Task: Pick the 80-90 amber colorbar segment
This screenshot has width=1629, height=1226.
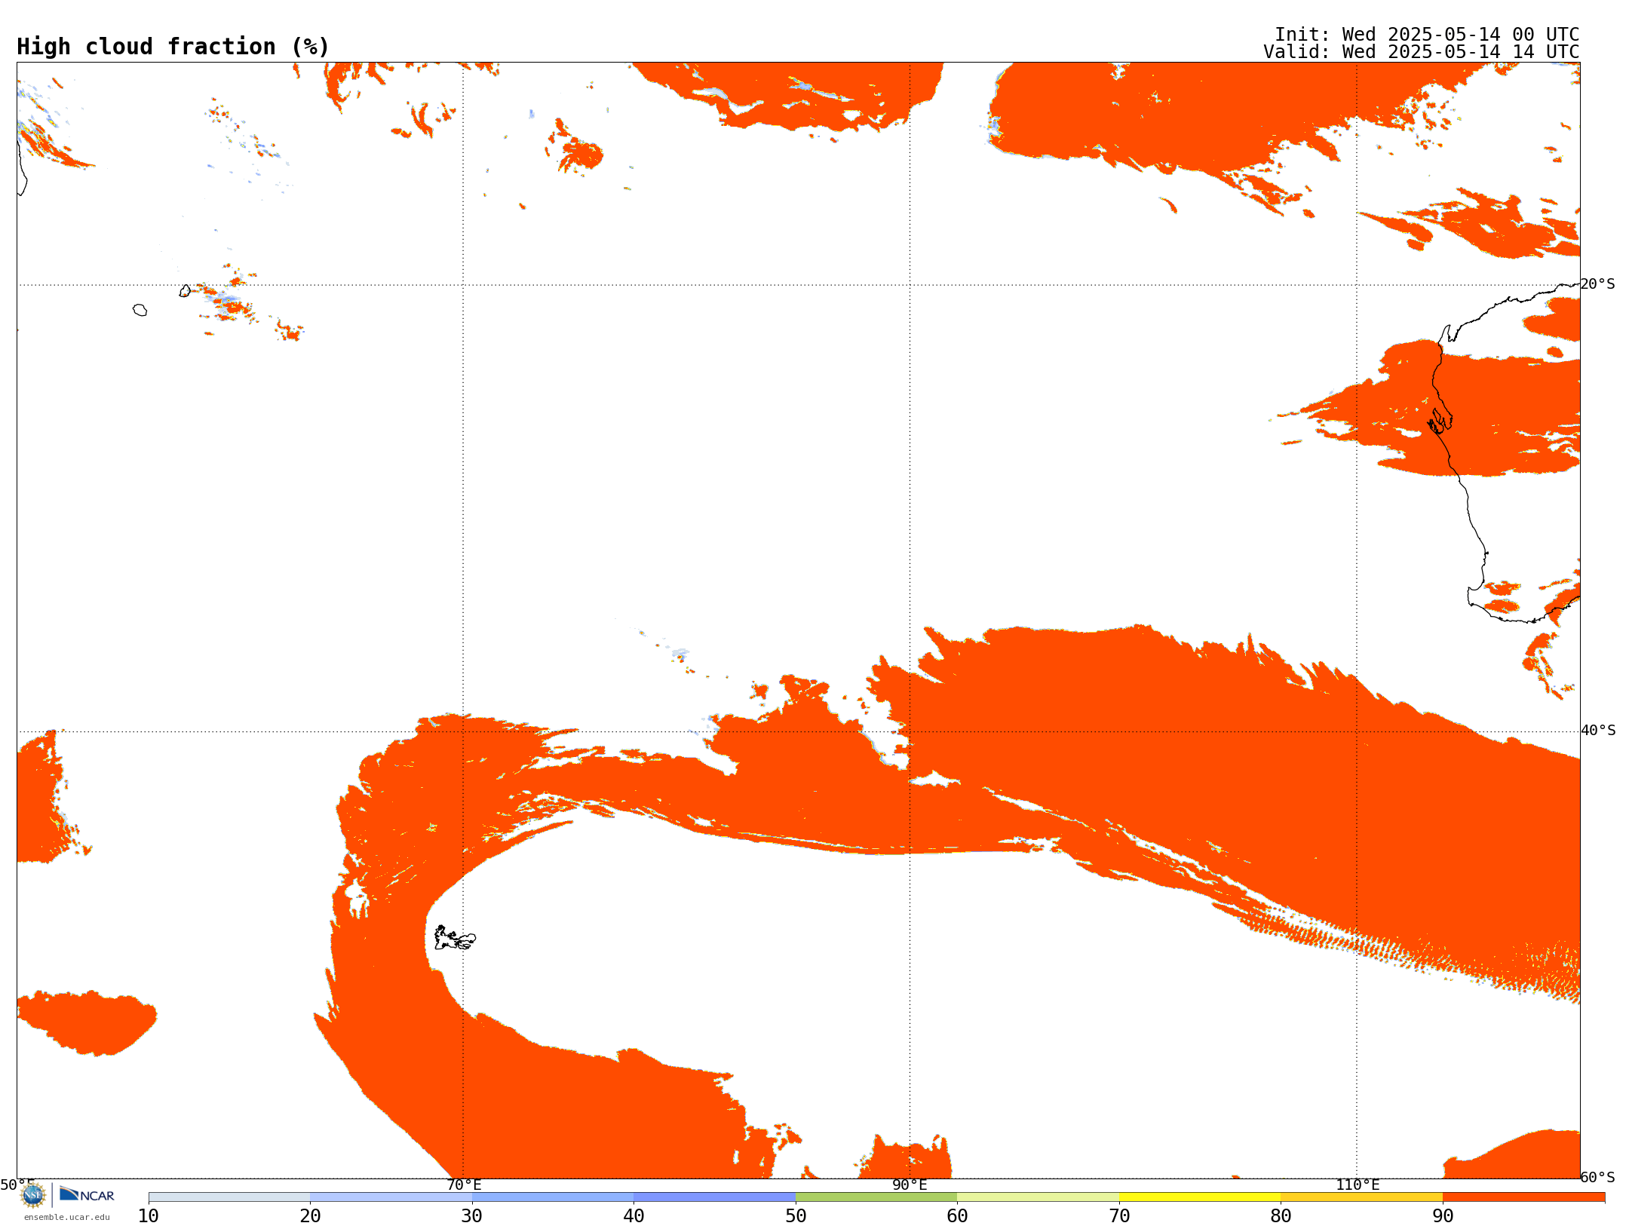Action: pos(1361,1197)
